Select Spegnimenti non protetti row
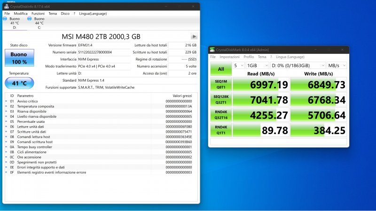The image size is (376, 211). (101, 162)
